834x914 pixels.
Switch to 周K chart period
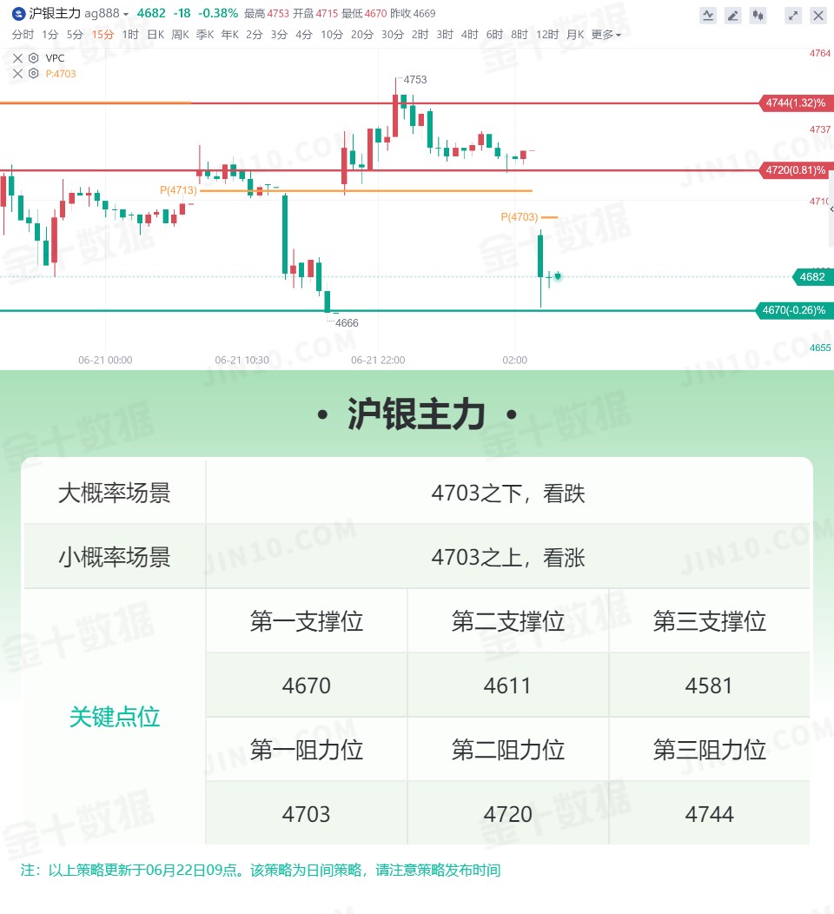[x=180, y=35]
